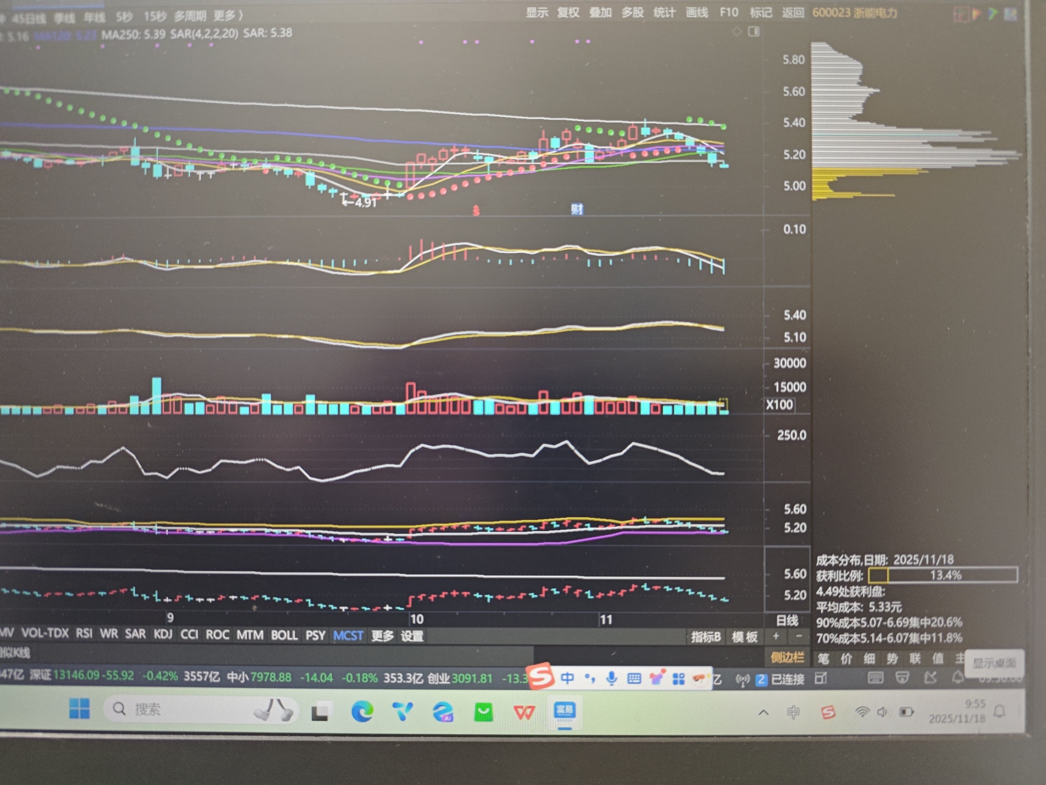This screenshot has height=785, width=1046.
Task: Open the 模板 template dropdown
Action: tap(745, 637)
